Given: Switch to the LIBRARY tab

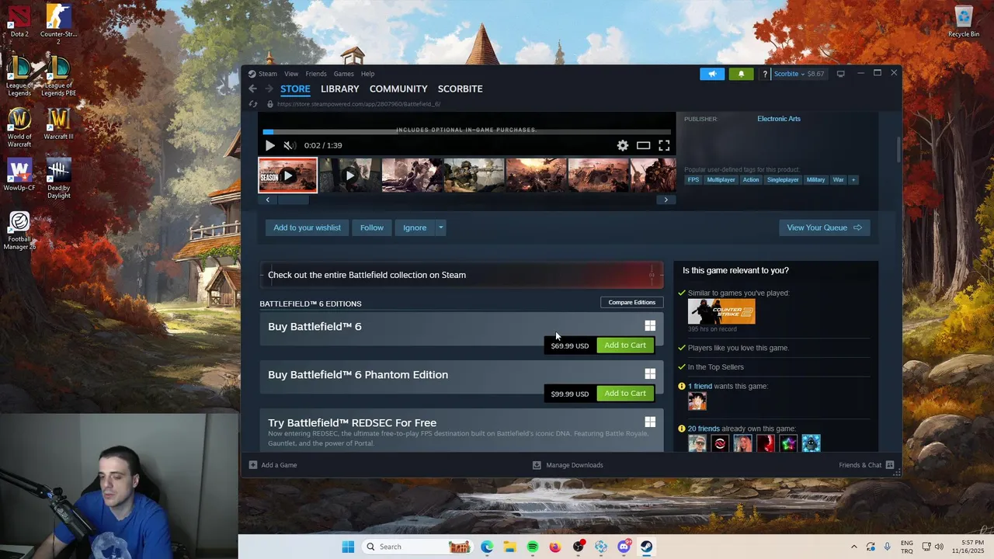Looking at the screenshot, I should click(339, 89).
